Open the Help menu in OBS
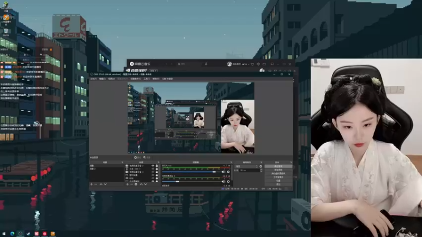Image resolution: width=422 pixels, height=237 pixels. [x=156, y=79]
